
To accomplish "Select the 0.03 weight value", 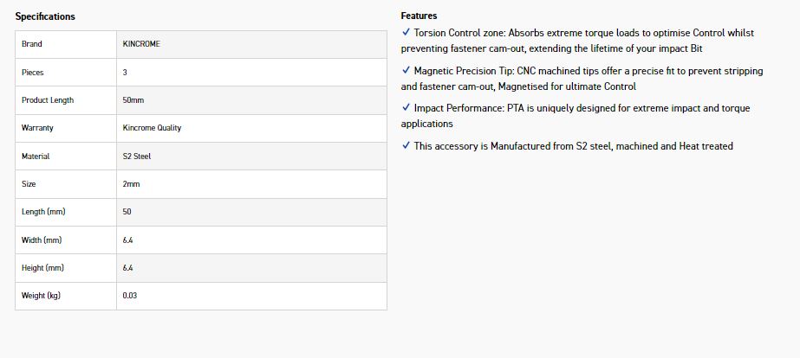I will pyautogui.click(x=131, y=296).
